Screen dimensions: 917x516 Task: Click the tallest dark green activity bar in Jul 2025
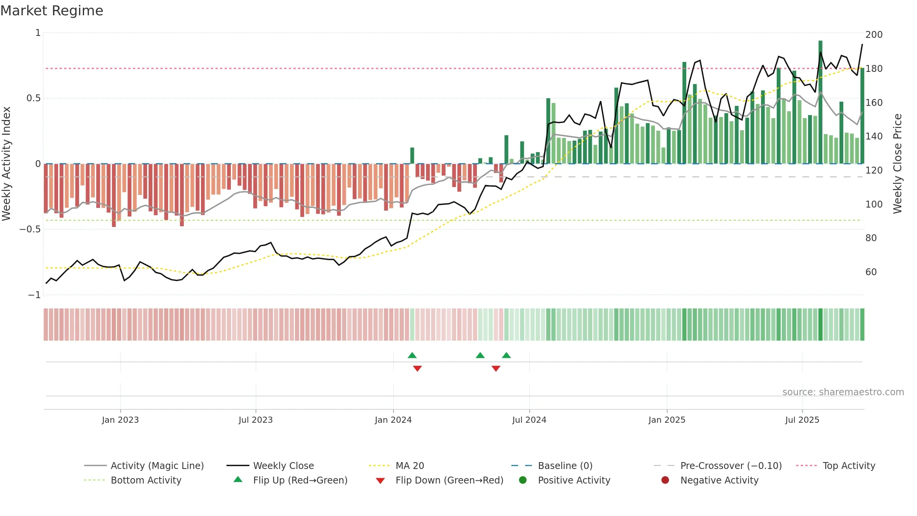pos(820,102)
